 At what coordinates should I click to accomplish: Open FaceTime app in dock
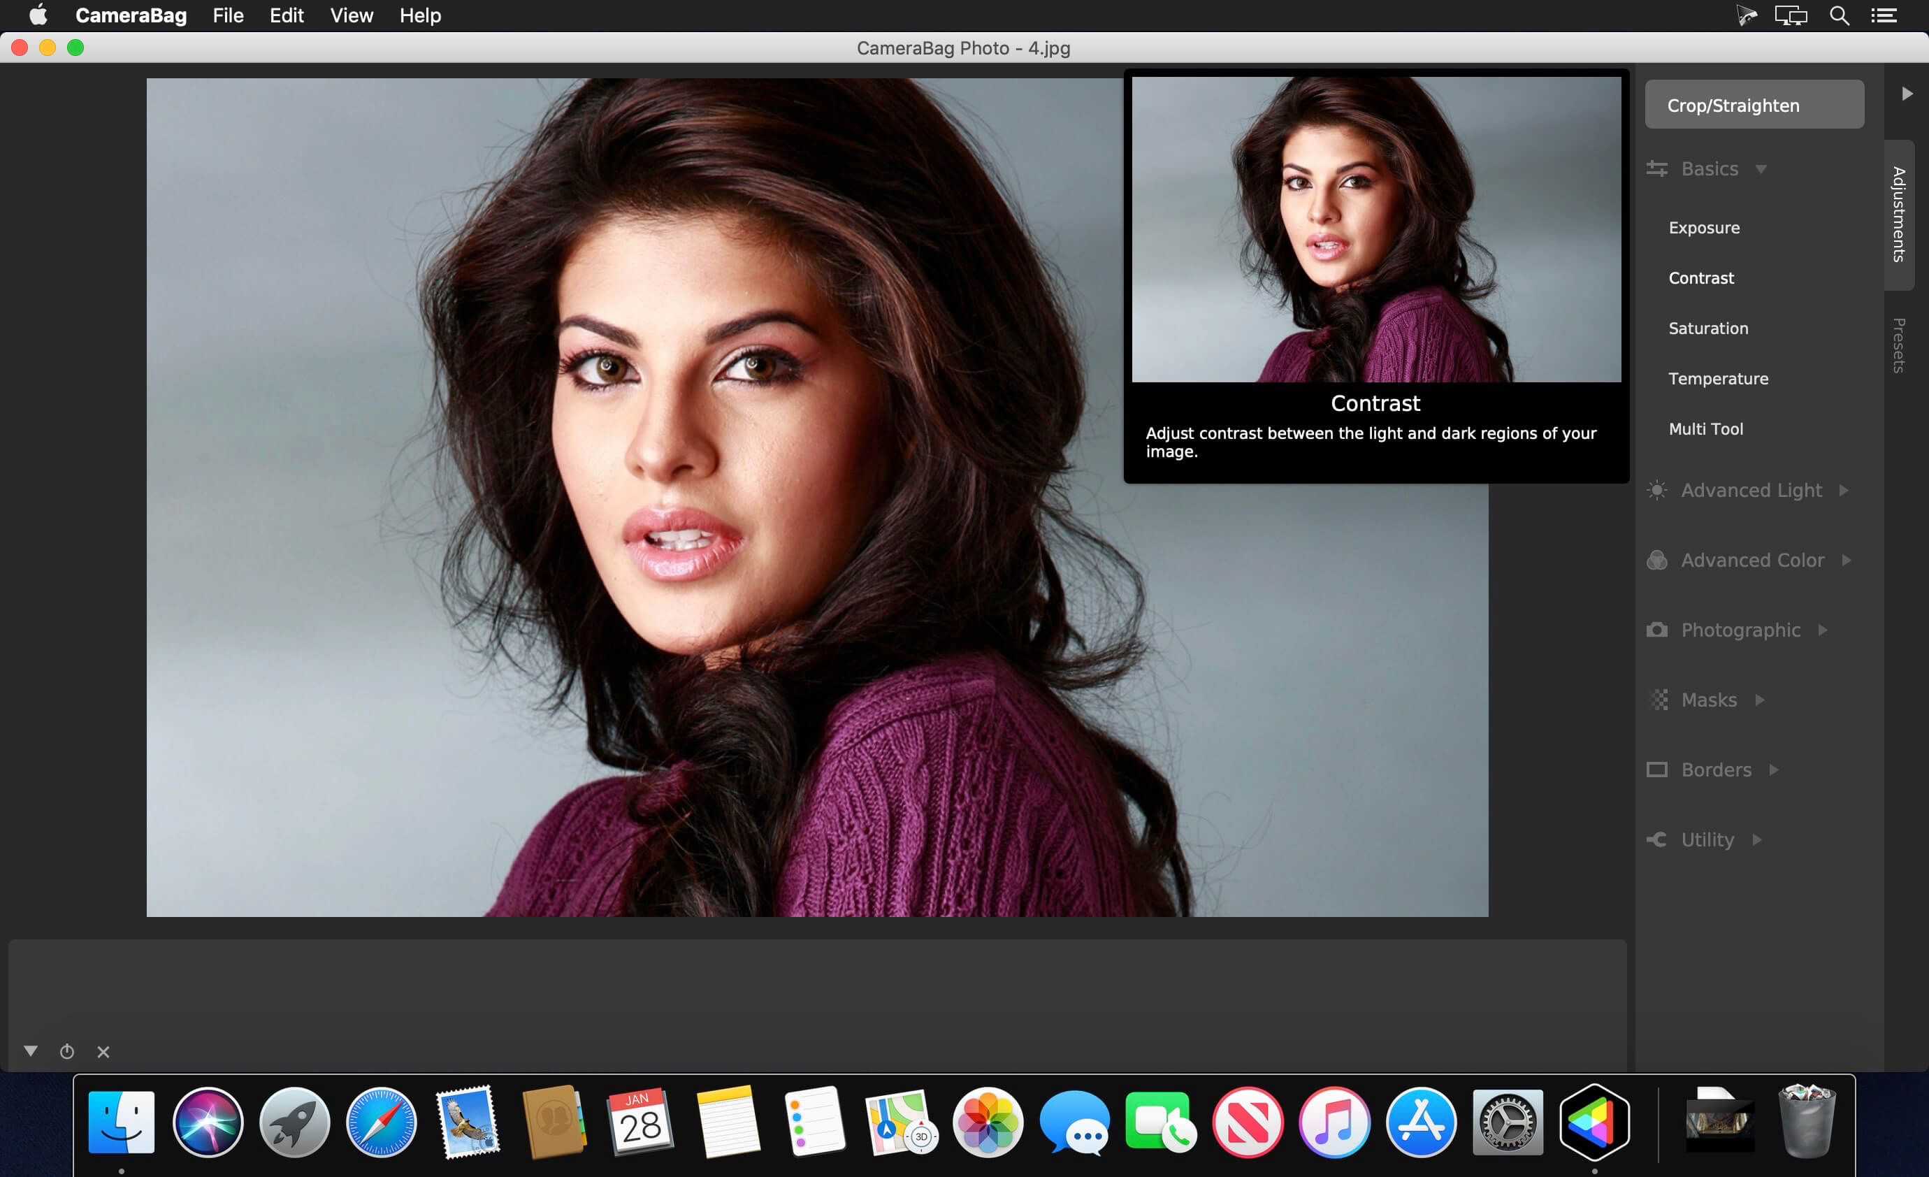point(1161,1121)
